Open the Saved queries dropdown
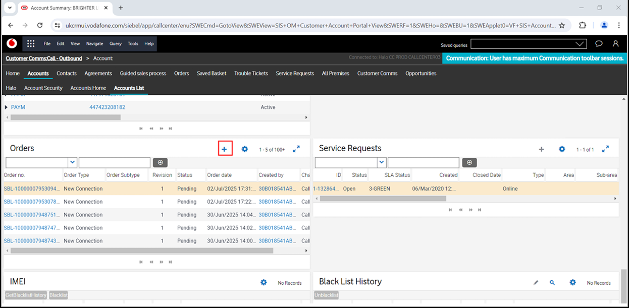Viewport: 629px width, 308px height. [x=581, y=44]
